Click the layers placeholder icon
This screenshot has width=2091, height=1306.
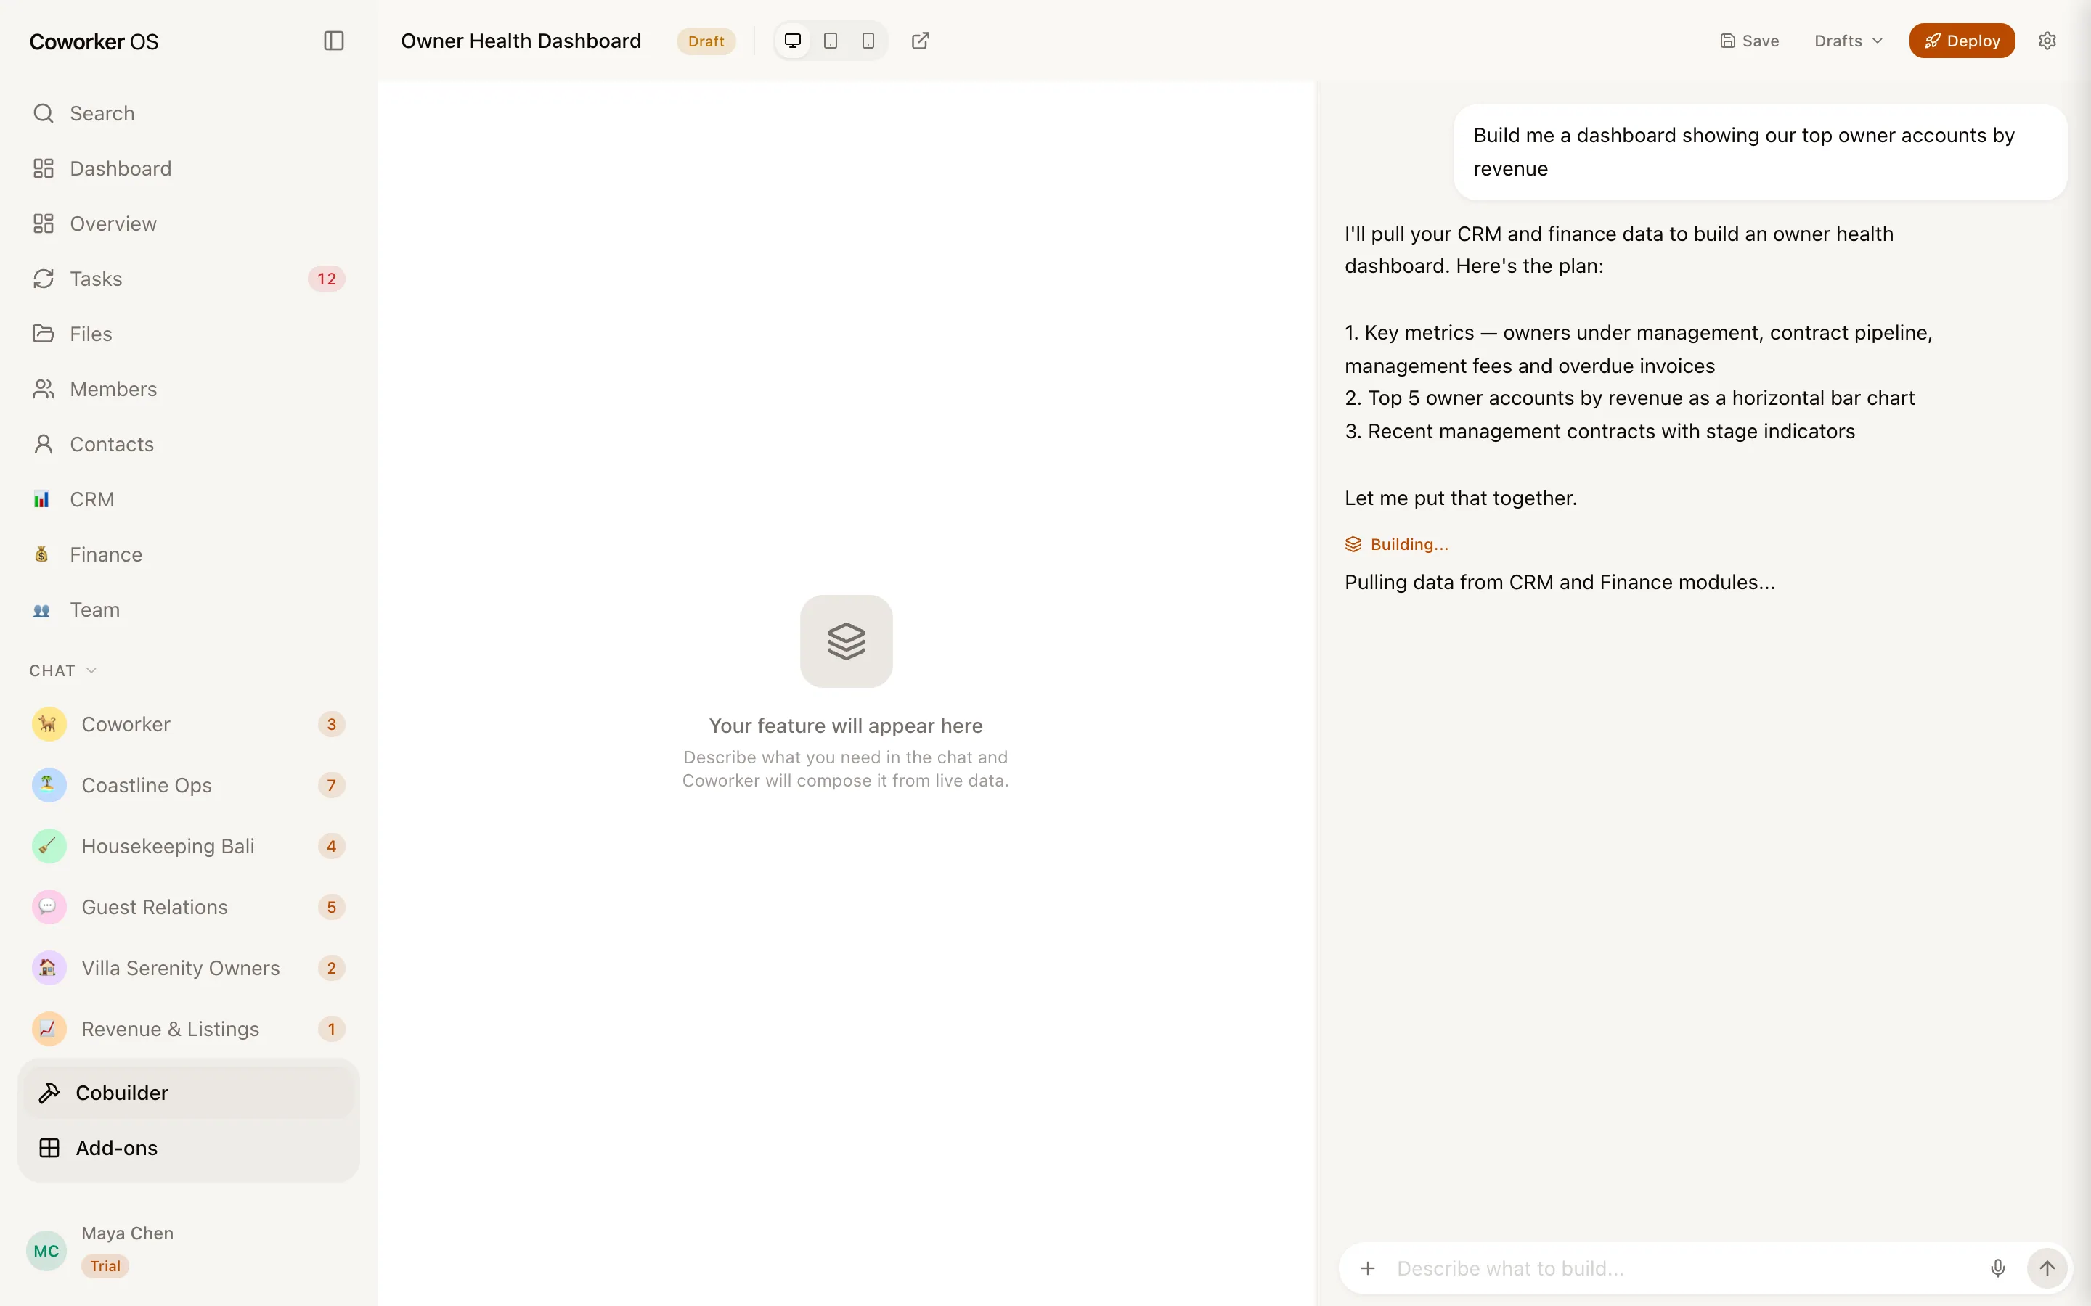click(846, 641)
